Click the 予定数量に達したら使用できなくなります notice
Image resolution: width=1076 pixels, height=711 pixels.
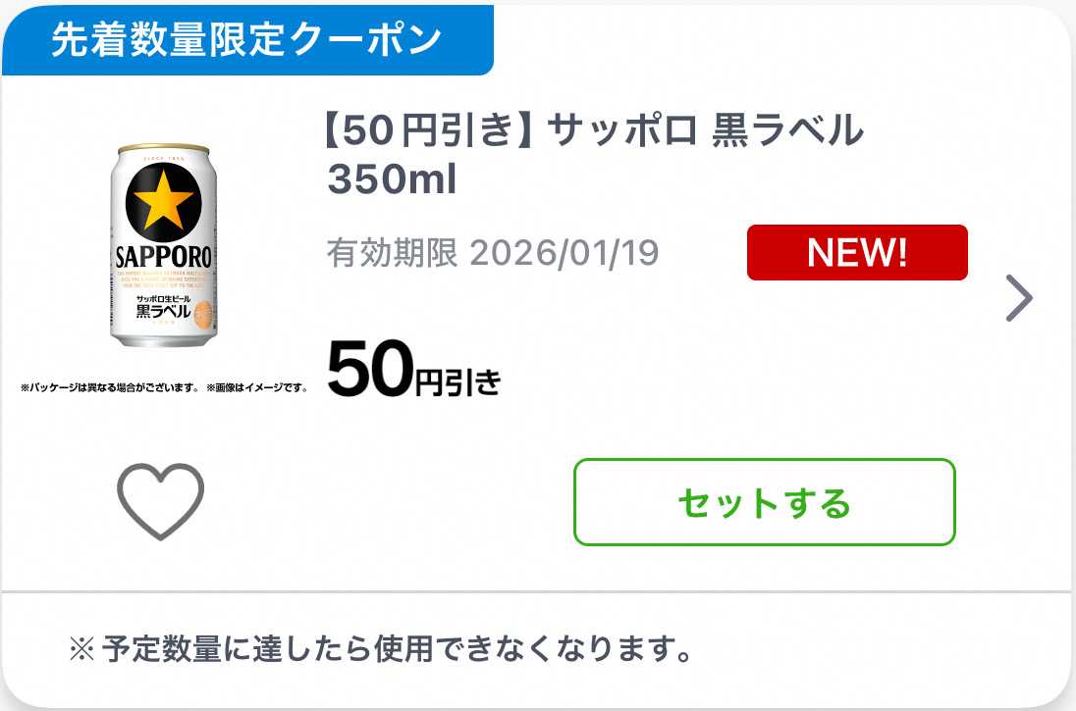[398, 648]
